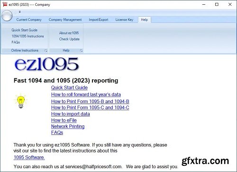237x172 pixels.
Task: Open the Company Management tab
Action: point(65,19)
